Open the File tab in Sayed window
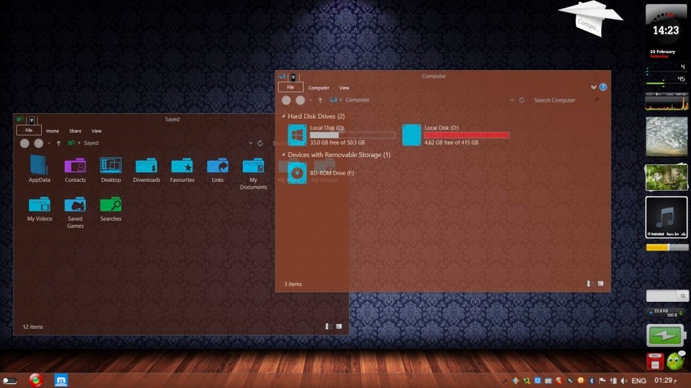 (x=28, y=130)
